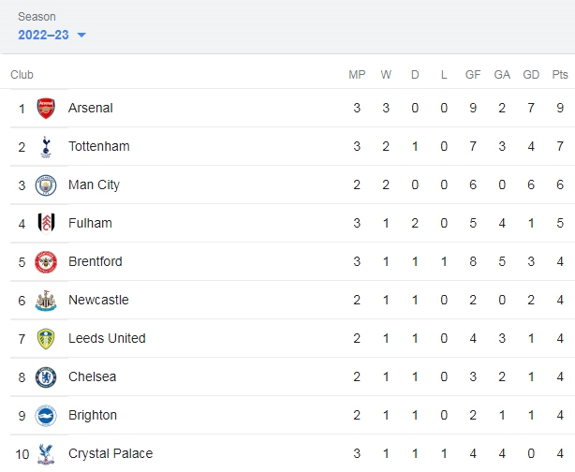Click the Fulham club crest
This screenshot has width=575, height=472.
46,223
